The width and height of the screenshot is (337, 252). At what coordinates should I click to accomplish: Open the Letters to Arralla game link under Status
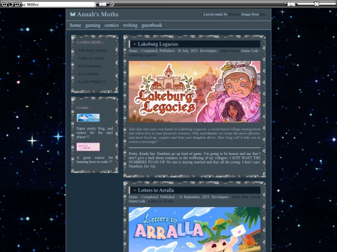click(161, 201)
